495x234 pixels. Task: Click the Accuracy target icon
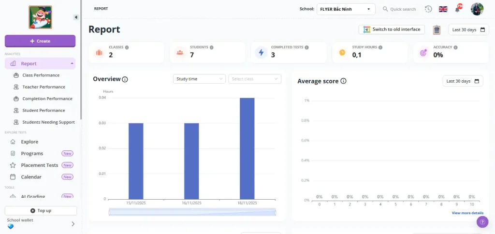423,52
